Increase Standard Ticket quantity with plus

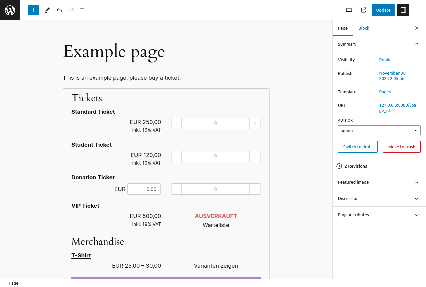(x=255, y=123)
